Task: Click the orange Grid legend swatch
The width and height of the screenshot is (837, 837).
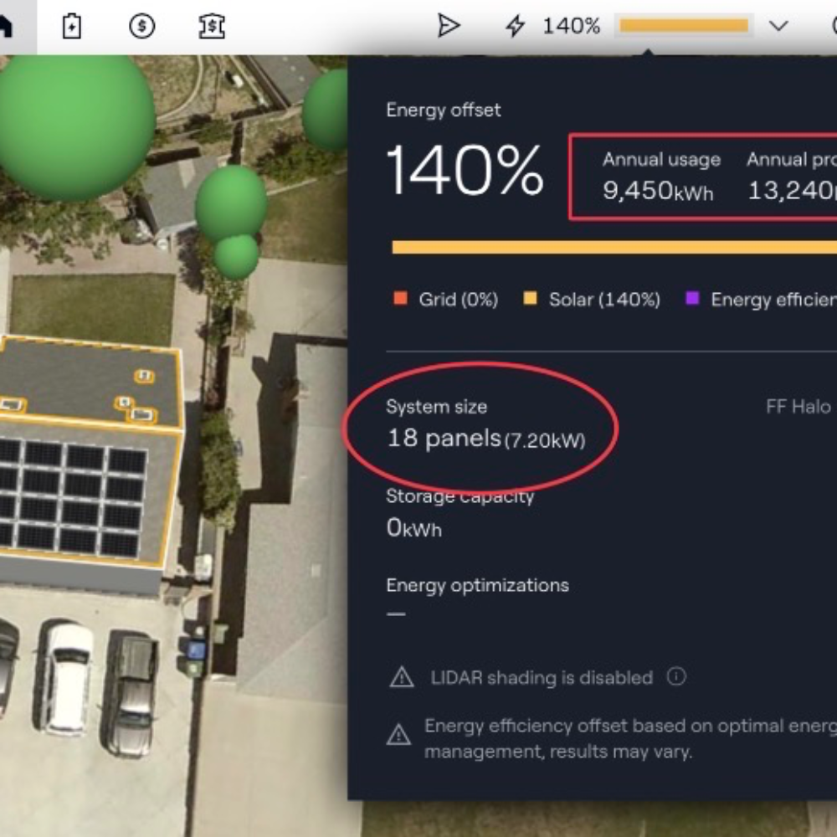Action: tap(400, 299)
